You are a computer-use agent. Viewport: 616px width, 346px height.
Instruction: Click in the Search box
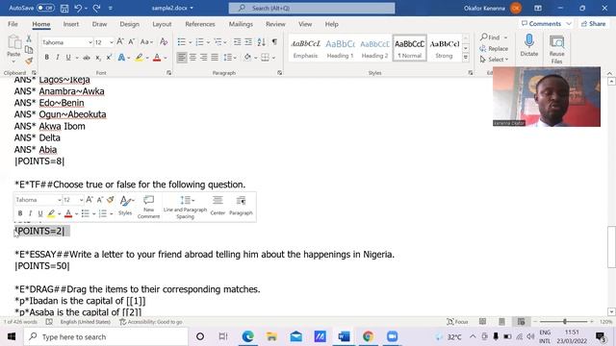(x=312, y=8)
